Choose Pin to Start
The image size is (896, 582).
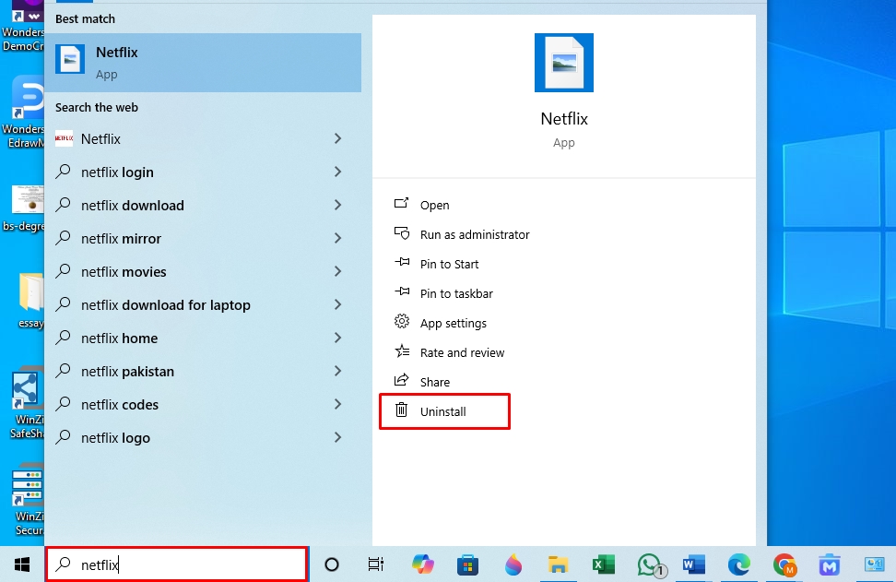(437, 264)
